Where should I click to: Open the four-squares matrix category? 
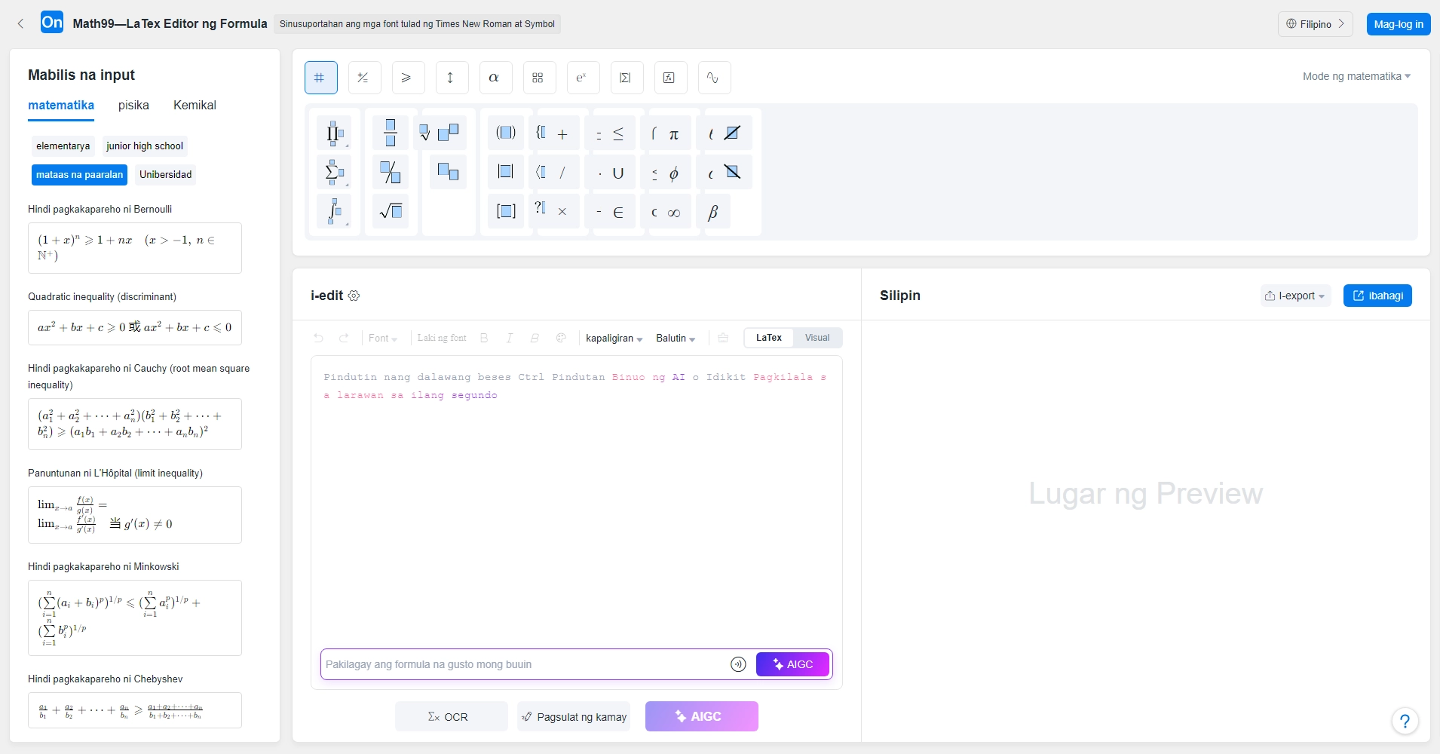(539, 78)
